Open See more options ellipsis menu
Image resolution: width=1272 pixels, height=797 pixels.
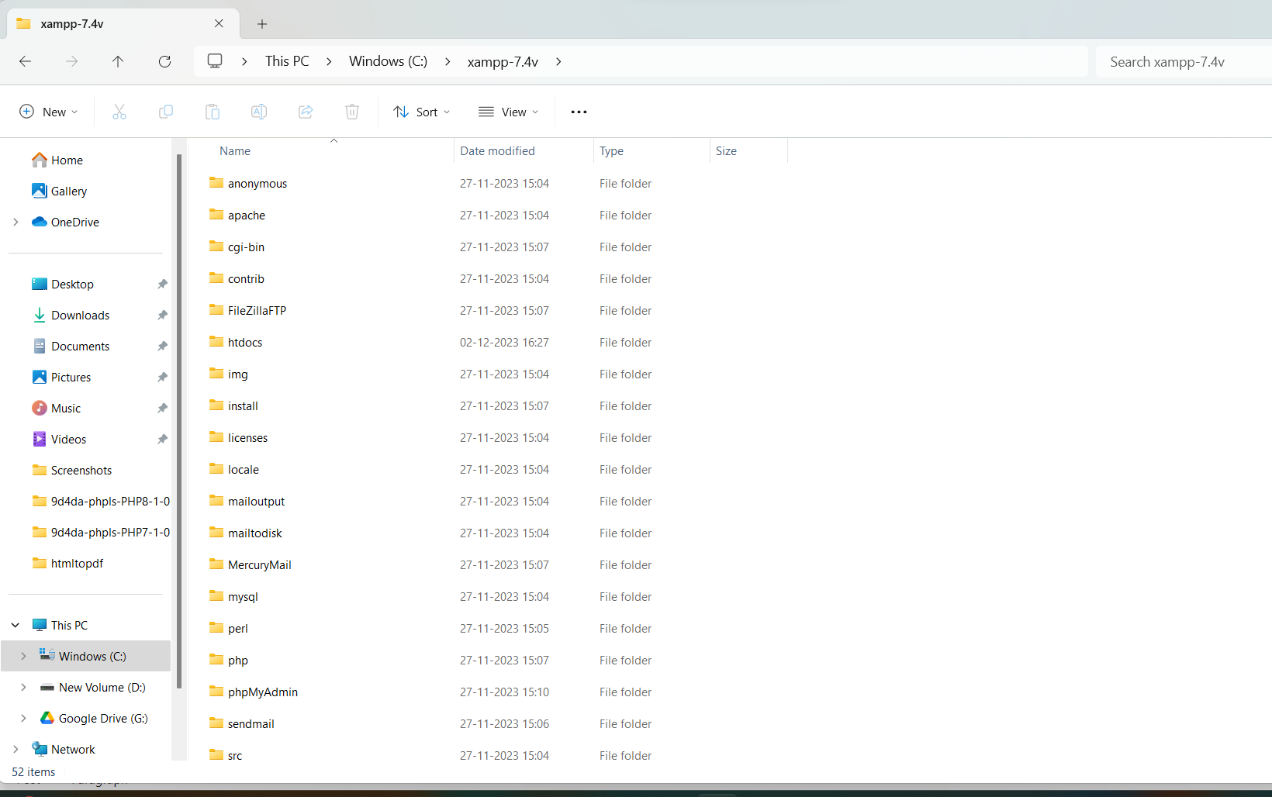click(x=579, y=112)
